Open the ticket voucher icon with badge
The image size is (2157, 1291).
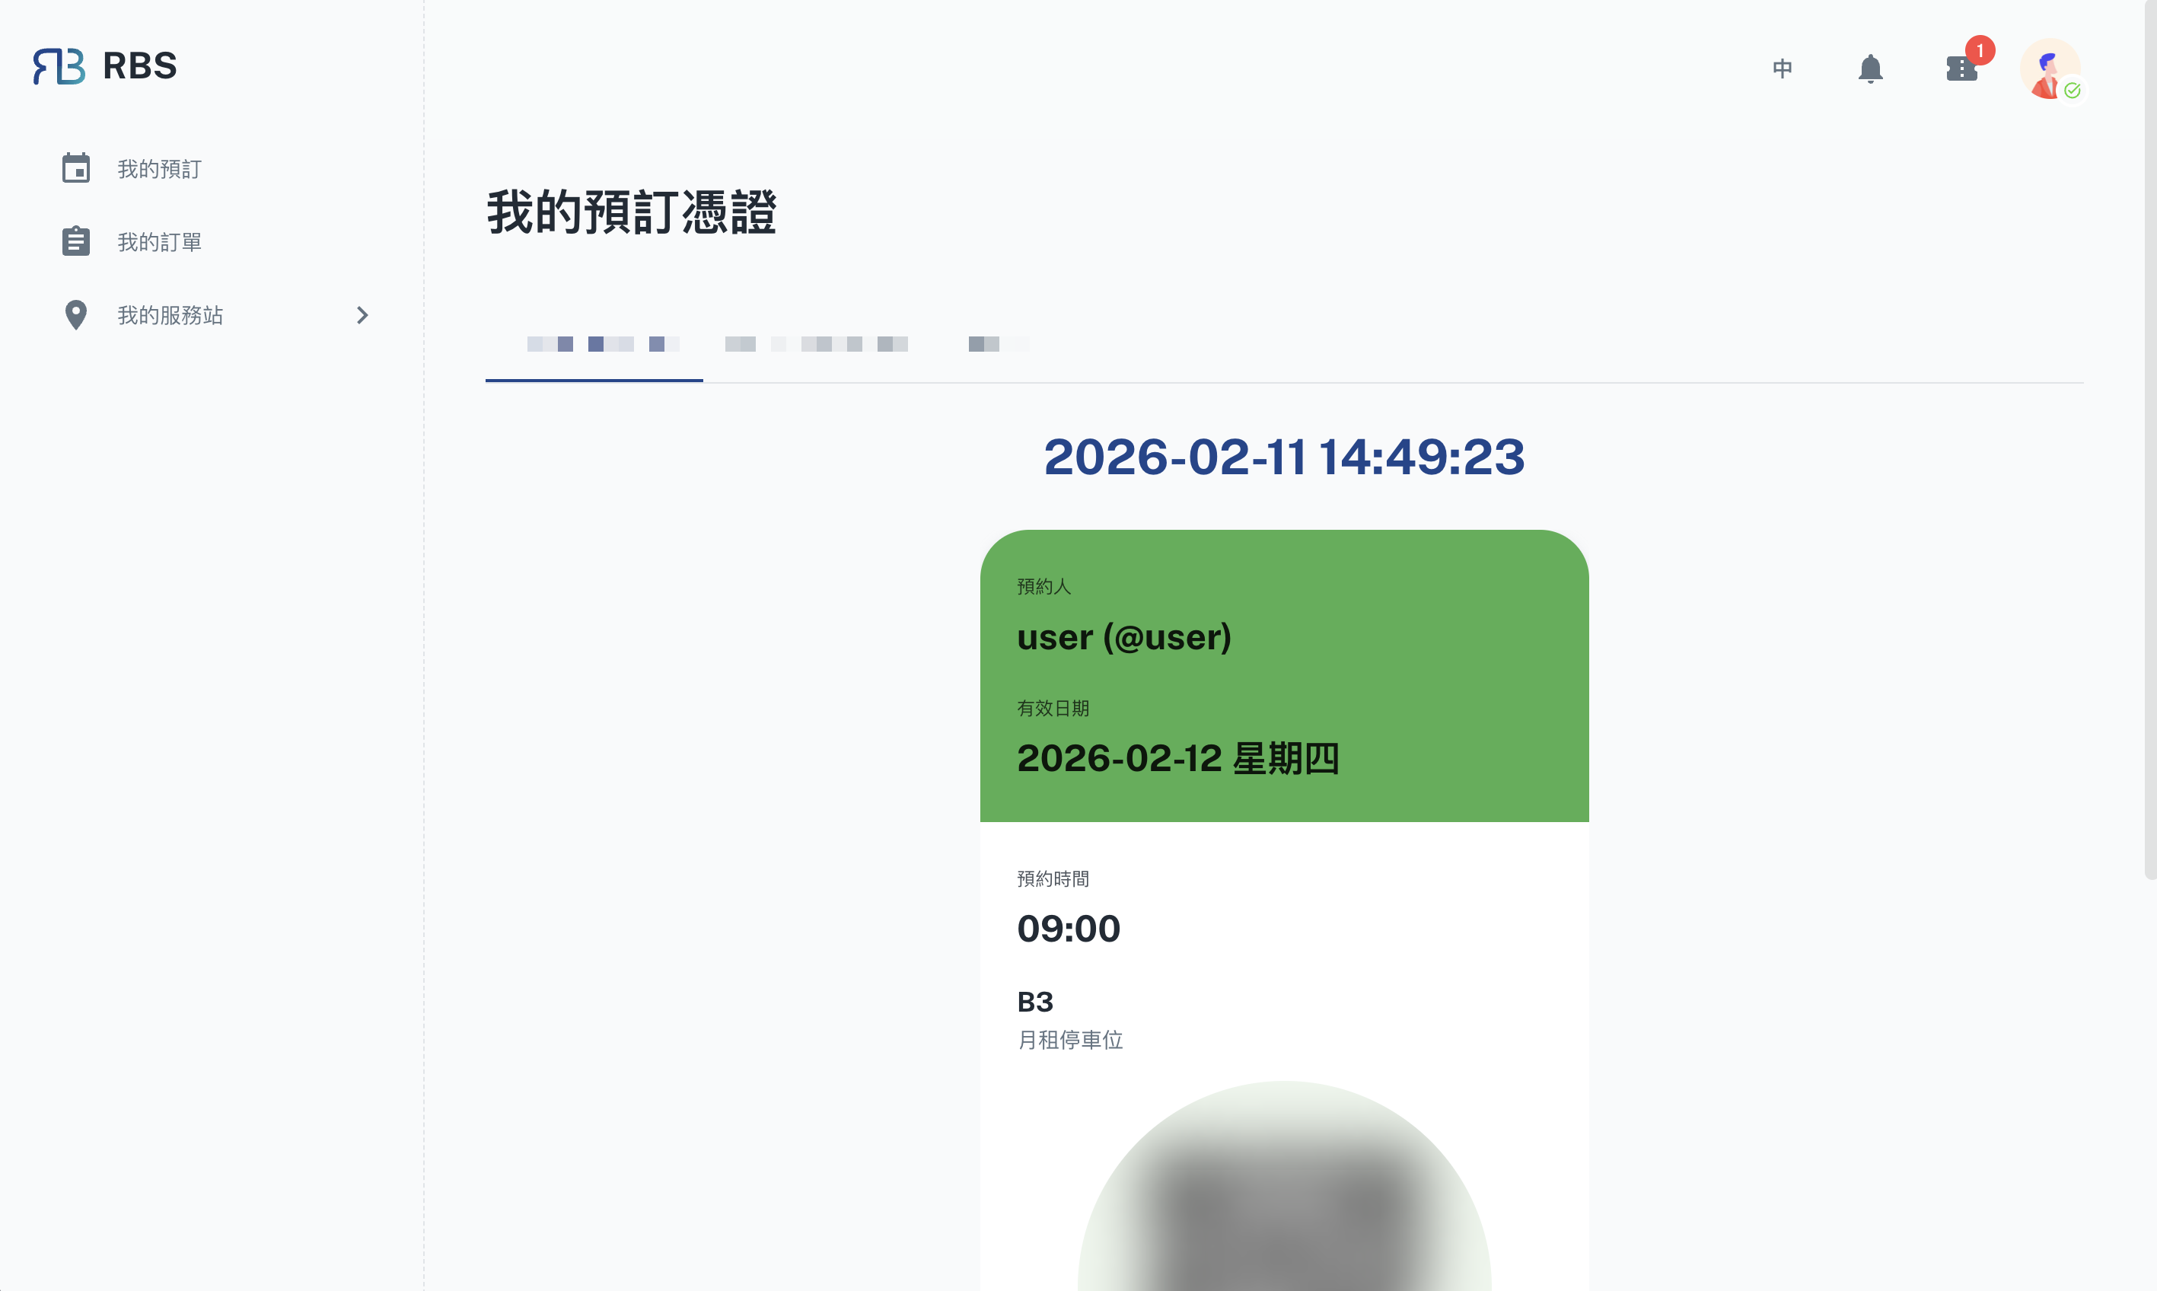(x=1961, y=69)
